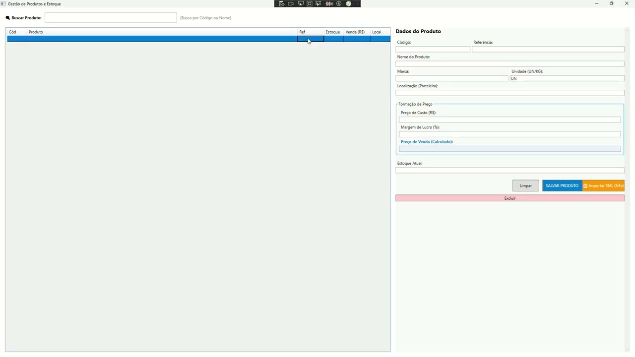Click inside the Código input field
The width and height of the screenshot is (635, 357).
[x=433, y=49]
